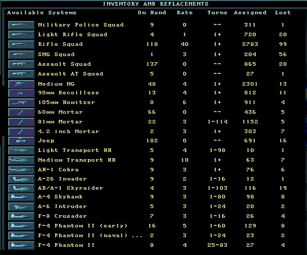Click the 81mm Mortar icon
This screenshot has width=307, height=255.
point(21,122)
